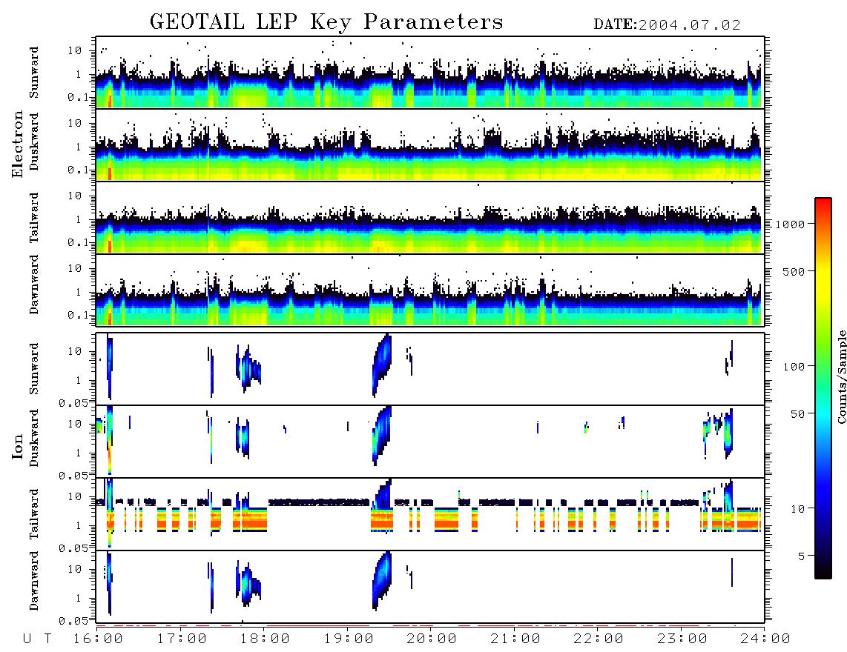This screenshot has height=652, width=847.
Task: Click the U T axis label
Action: (x=38, y=639)
